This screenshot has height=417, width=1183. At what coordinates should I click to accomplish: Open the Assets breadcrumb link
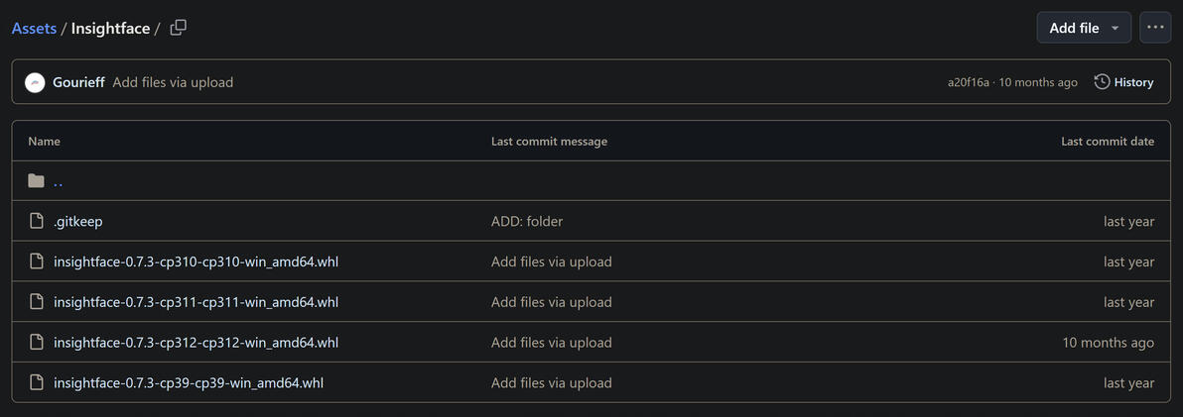(x=34, y=28)
